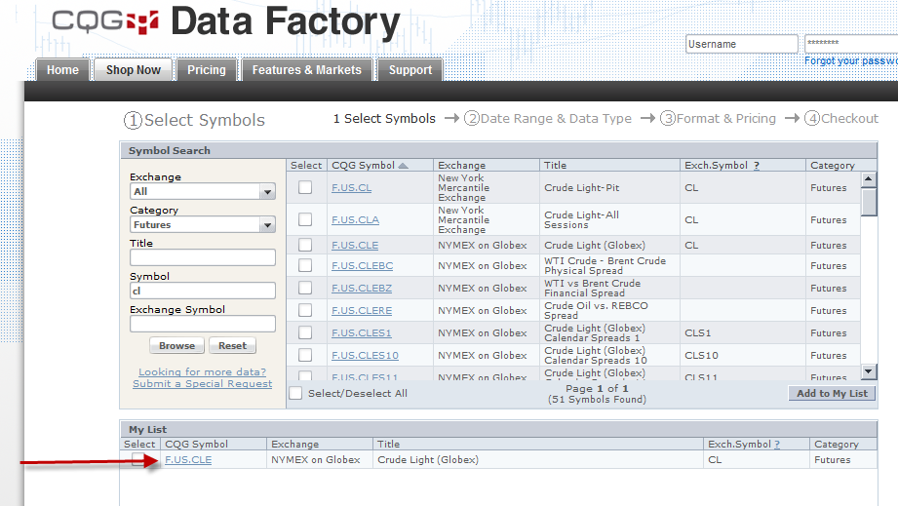
Task: Open the F.US.CLES10 symbol link
Action: click(x=365, y=355)
